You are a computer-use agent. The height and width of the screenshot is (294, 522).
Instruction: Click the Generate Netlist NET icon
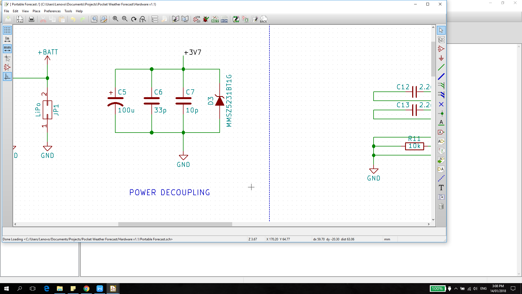(215, 19)
